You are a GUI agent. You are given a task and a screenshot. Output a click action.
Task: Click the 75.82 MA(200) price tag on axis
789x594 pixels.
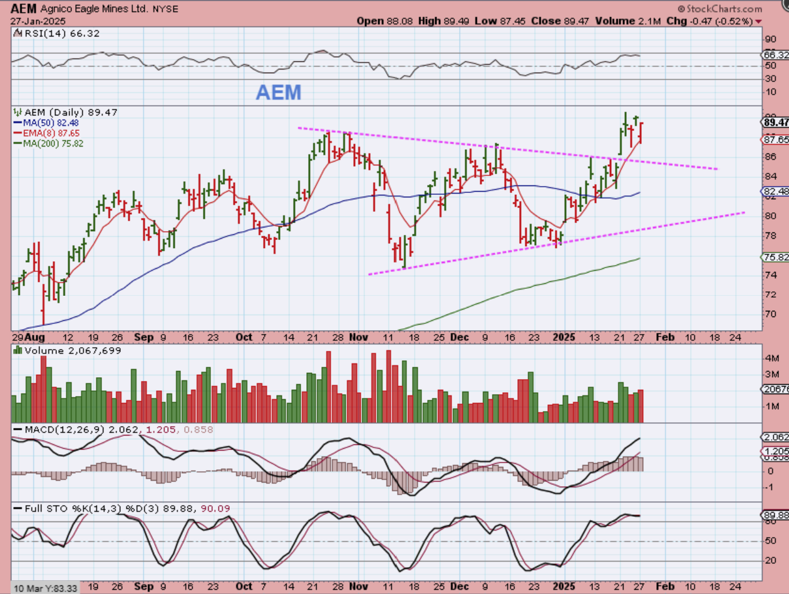tap(774, 257)
